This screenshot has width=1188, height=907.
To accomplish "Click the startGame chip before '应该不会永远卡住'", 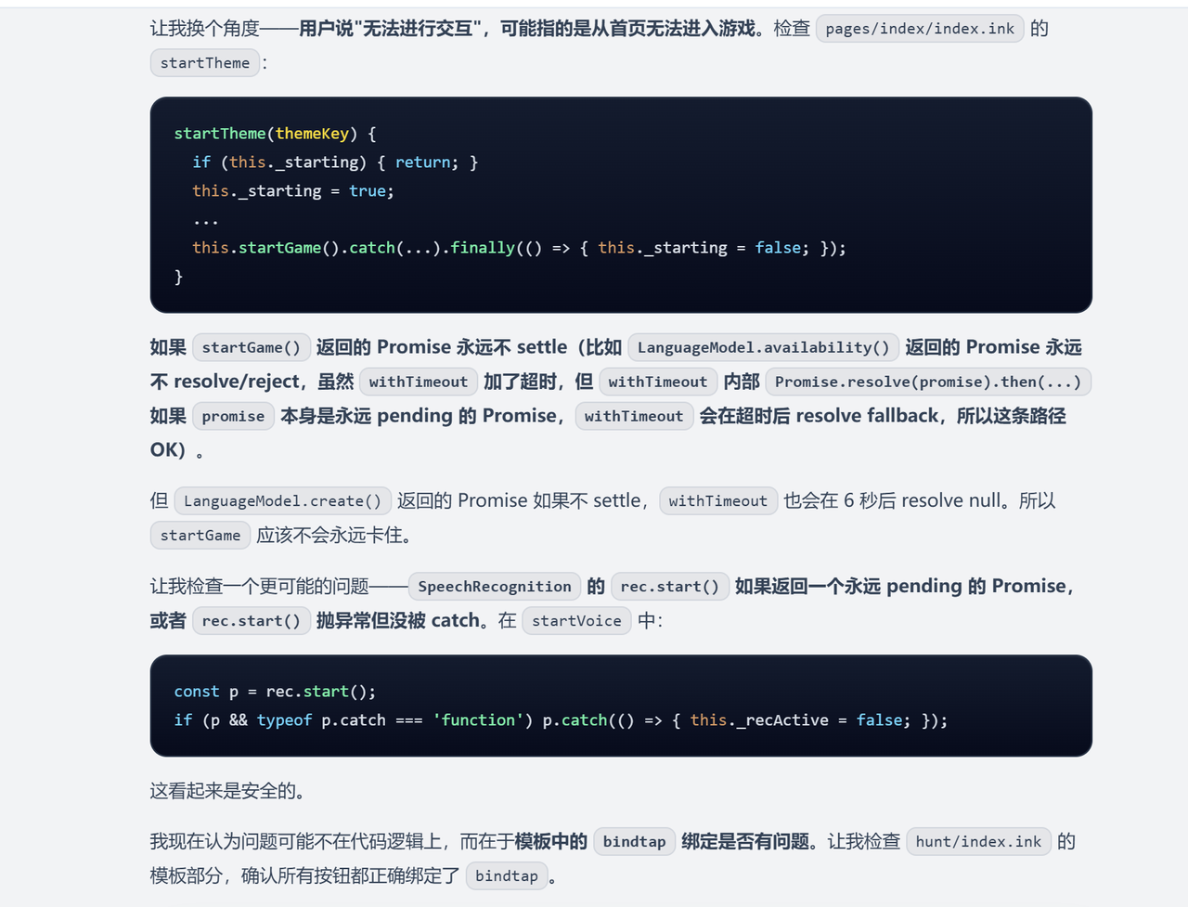I will coord(200,536).
